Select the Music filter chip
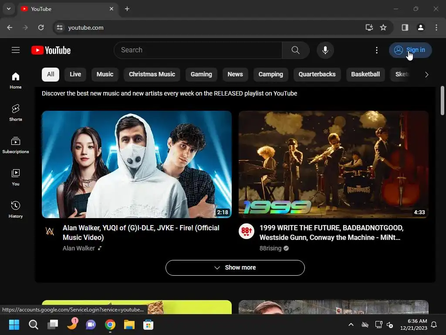The width and height of the screenshot is (446, 335). coord(105,74)
